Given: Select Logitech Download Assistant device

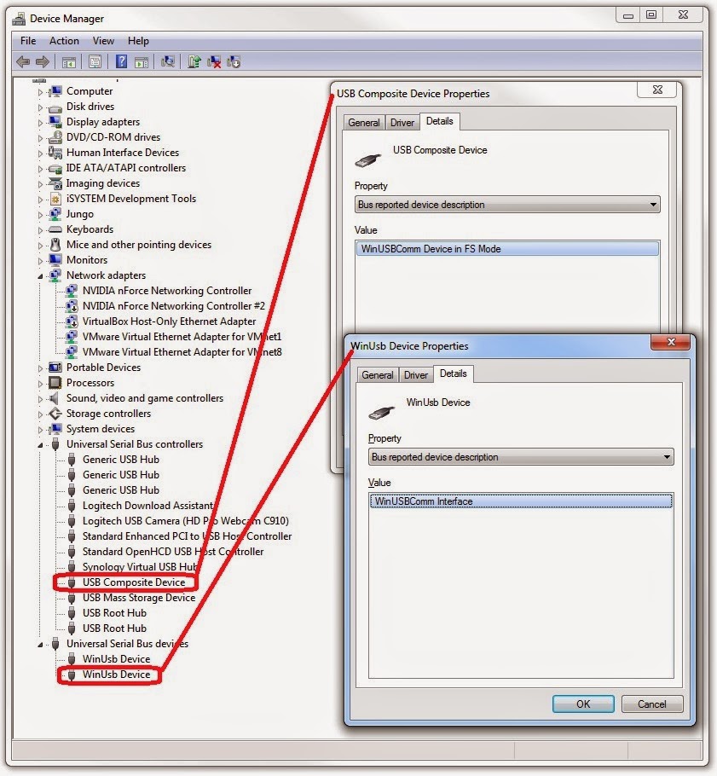Looking at the screenshot, I should click(x=147, y=506).
